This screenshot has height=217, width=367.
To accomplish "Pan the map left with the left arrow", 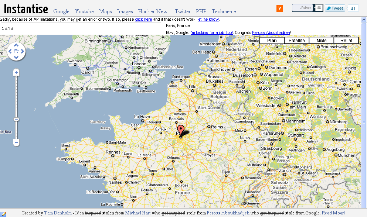I will pos(10,51).
